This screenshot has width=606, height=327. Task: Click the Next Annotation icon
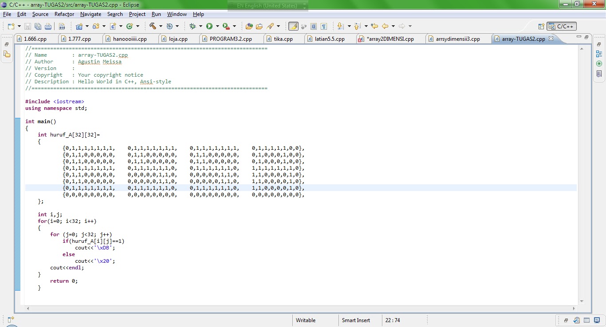(341, 26)
